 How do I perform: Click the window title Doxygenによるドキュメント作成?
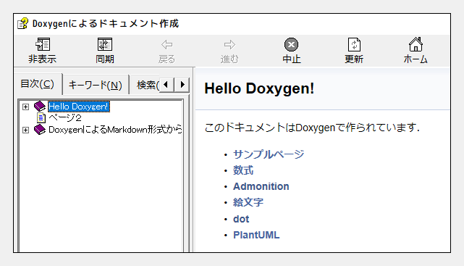pos(106,23)
